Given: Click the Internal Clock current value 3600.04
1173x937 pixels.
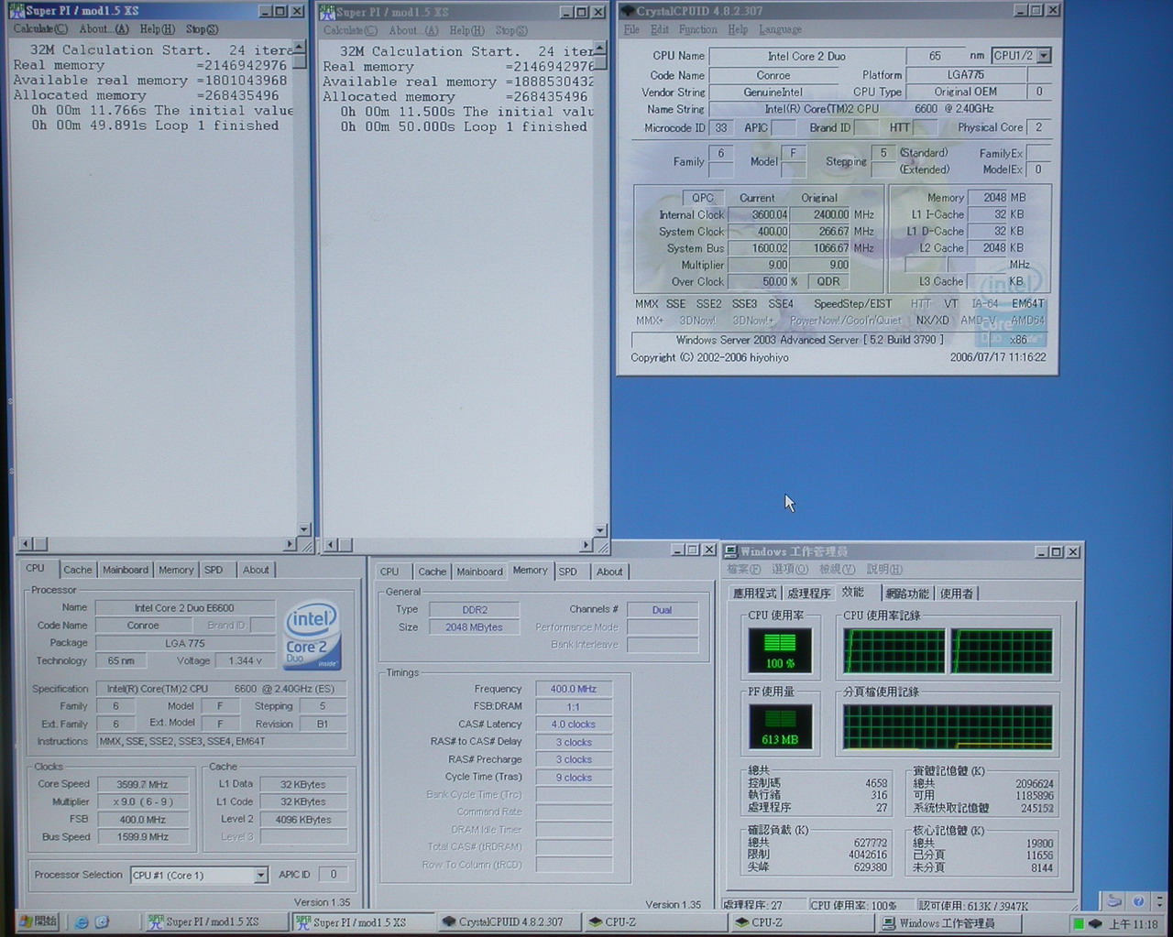Looking at the screenshot, I should [758, 214].
